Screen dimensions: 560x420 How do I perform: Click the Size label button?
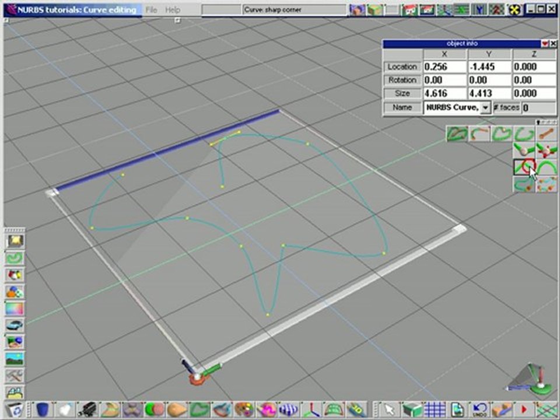tap(402, 93)
